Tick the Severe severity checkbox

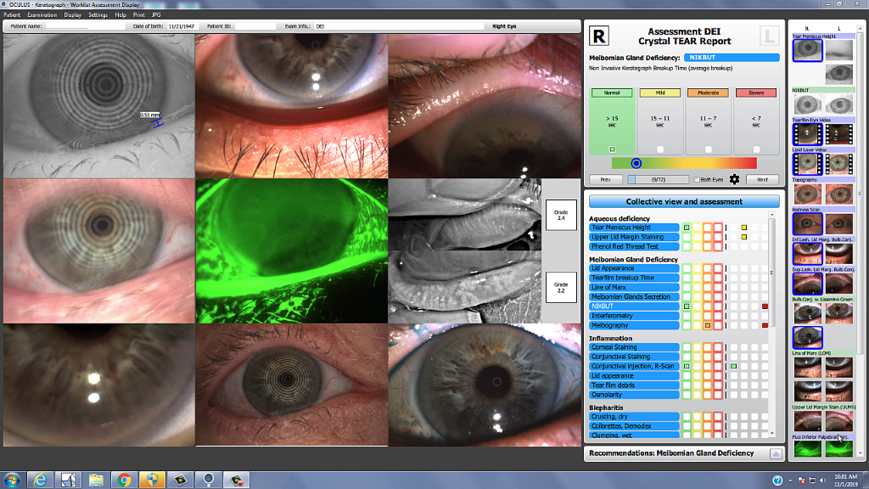coord(754,149)
